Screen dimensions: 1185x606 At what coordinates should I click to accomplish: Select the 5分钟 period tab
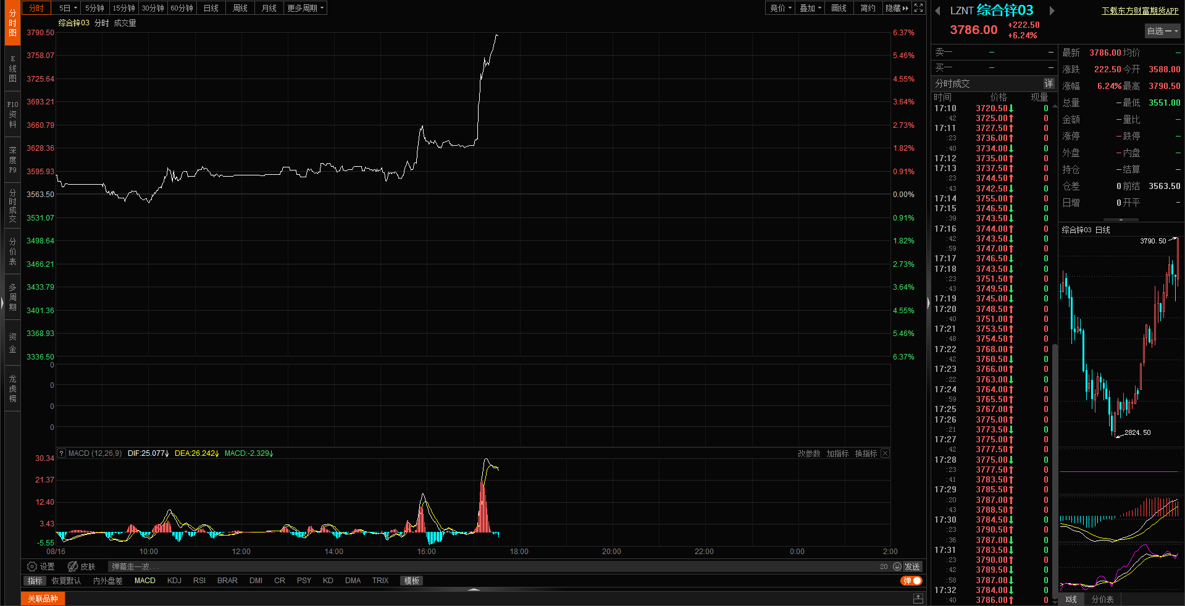[x=94, y=8]
